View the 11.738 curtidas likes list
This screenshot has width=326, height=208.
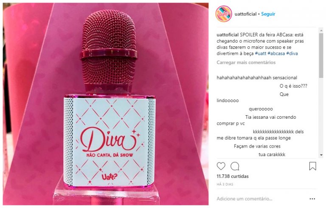click(x=233, y=177)
